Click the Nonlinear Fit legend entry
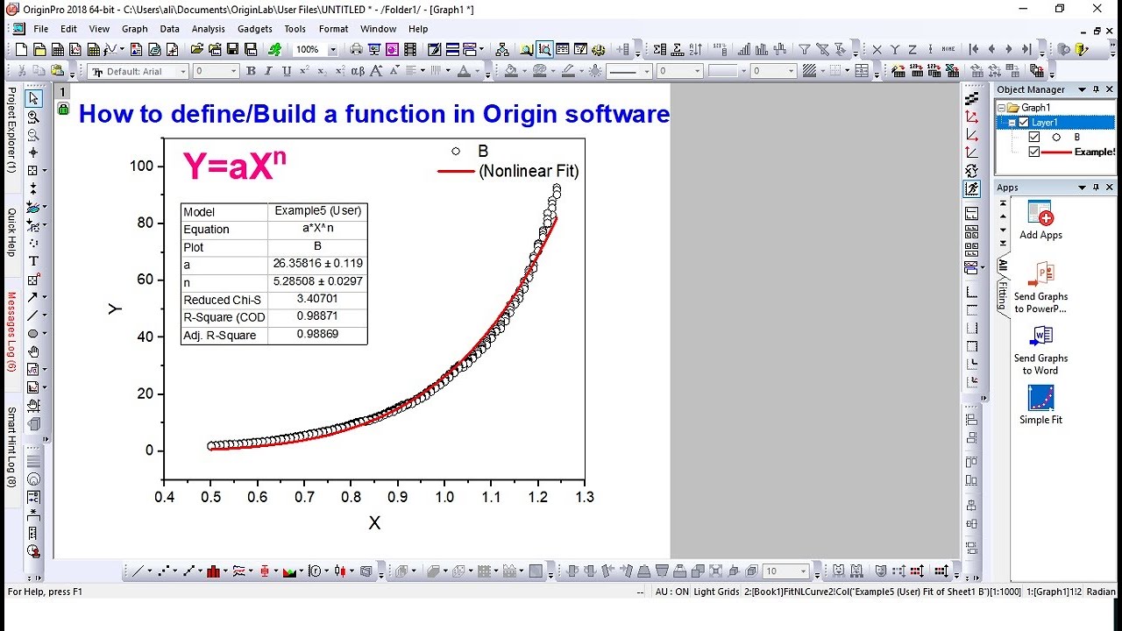Image resolution: width=1122 pixels, height=631 pixels. 508,171
